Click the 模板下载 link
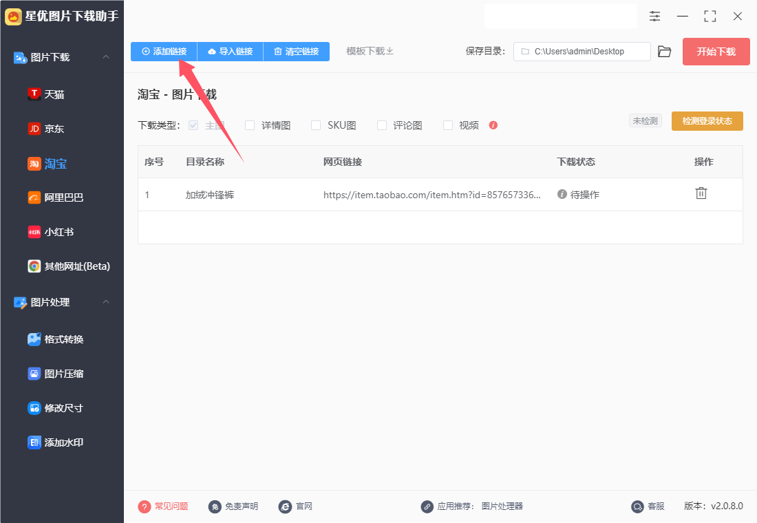This screenshot has height=523, width=757. click(370, 51)
